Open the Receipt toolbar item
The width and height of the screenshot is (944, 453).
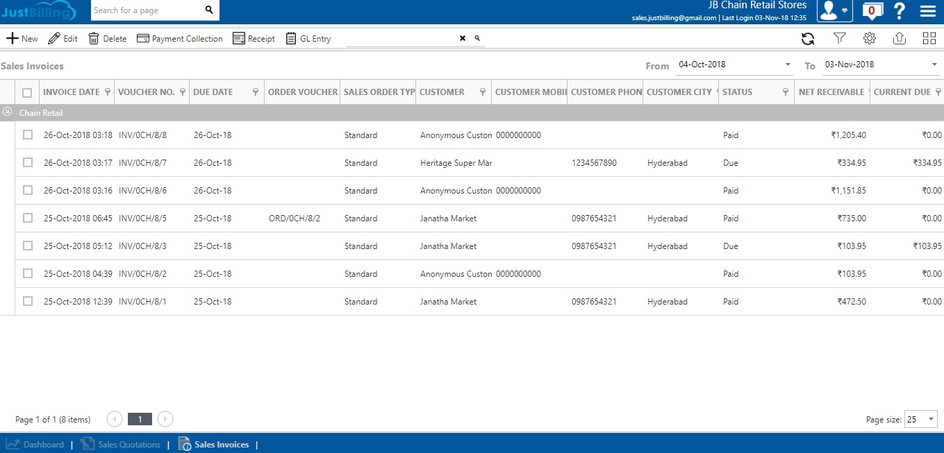[x=254, y=39]
